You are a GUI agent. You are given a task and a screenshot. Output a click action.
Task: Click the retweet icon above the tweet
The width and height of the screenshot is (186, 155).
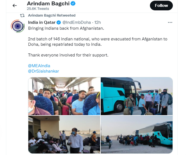[x=22, y=15]
